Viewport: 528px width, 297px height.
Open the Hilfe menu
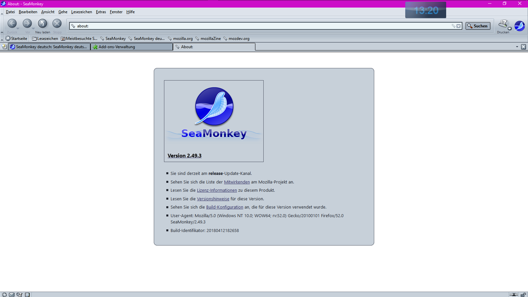[131, 12]
